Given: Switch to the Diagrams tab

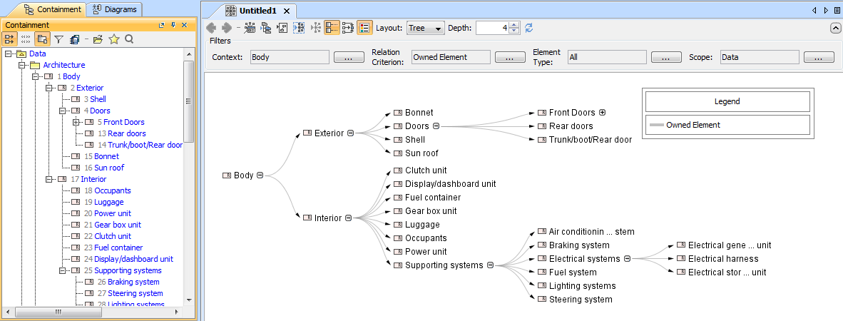Looking at the screenshot, I should pyautogui.click(x=115, y=9).
